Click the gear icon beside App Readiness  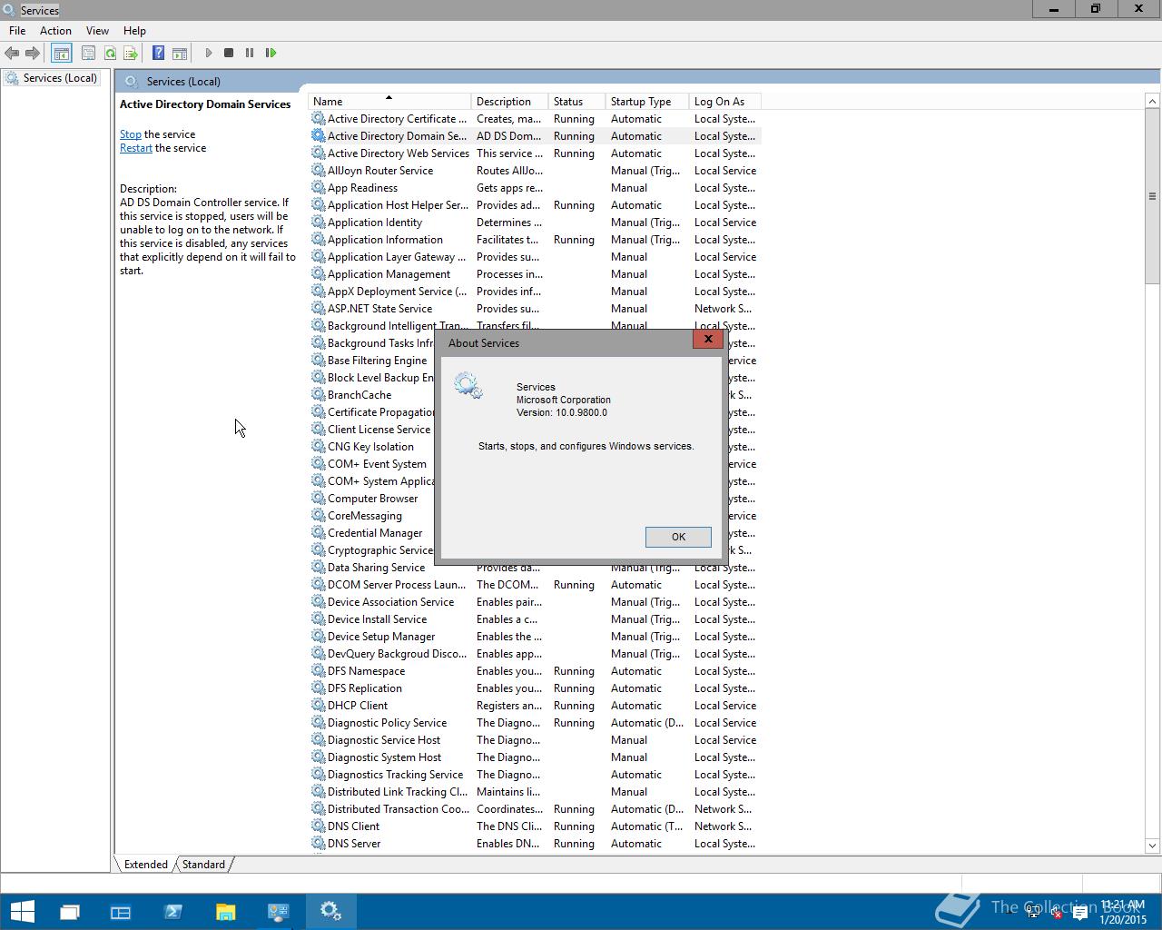pyautogui.click(x=318, y=188)
